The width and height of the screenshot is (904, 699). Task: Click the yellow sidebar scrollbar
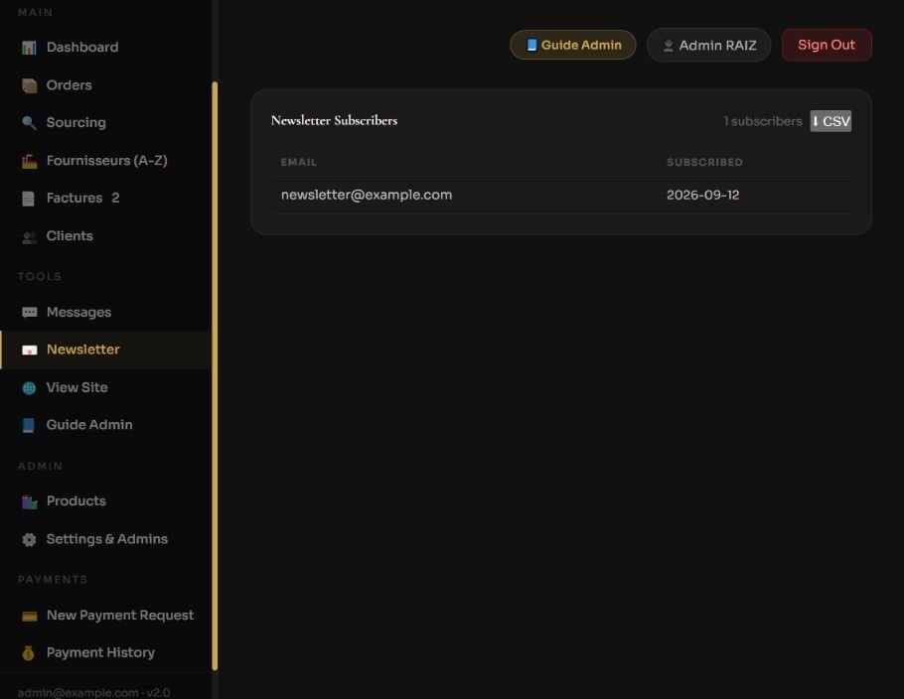(x=215, y=375)
